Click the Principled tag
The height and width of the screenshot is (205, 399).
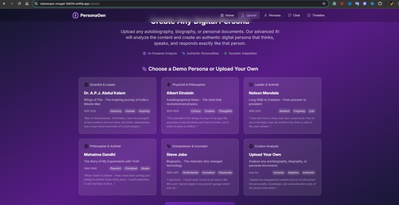pyautogui.click(x=131, y=168)
